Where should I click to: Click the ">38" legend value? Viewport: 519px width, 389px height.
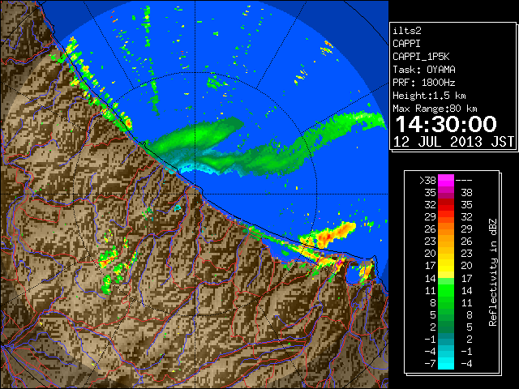pyautogui.click(x=427, y=180)
